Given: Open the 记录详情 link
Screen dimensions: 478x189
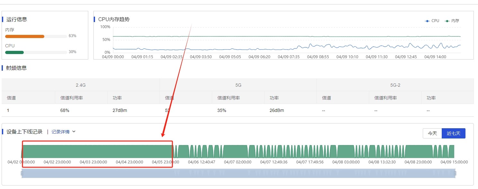Looking at the screenshot, I should pyautogui.click(x=60, y=132).
